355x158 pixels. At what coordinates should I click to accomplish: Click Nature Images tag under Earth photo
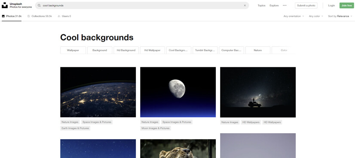70,122
